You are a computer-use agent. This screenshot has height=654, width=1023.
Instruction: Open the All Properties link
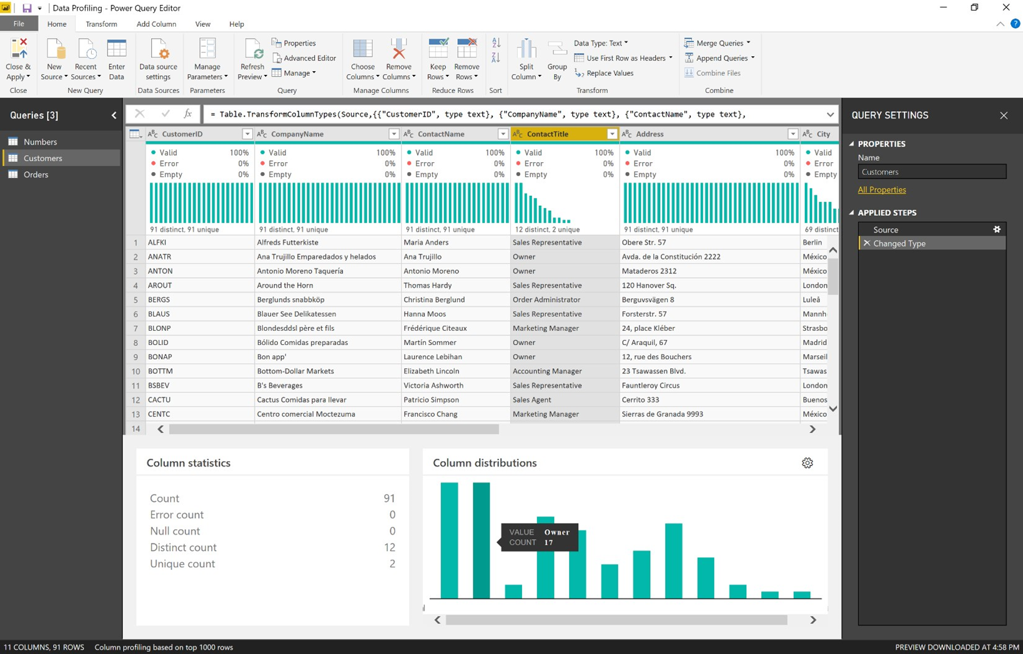pyautogui.click(x=881, y=190)
